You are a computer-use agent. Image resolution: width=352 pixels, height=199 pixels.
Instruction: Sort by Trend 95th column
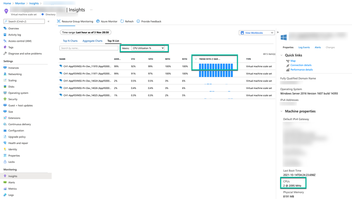click(210, 59)
